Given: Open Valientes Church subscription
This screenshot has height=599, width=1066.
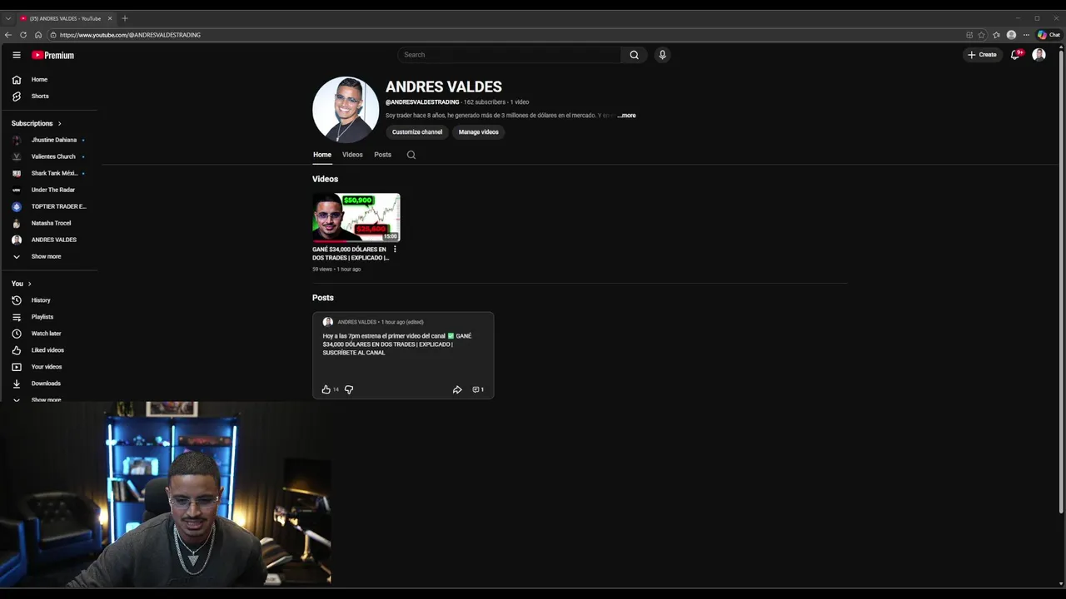Looking at the screenshot, I should 50,156.
